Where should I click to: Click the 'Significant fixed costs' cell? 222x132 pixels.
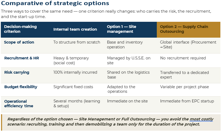73,87
